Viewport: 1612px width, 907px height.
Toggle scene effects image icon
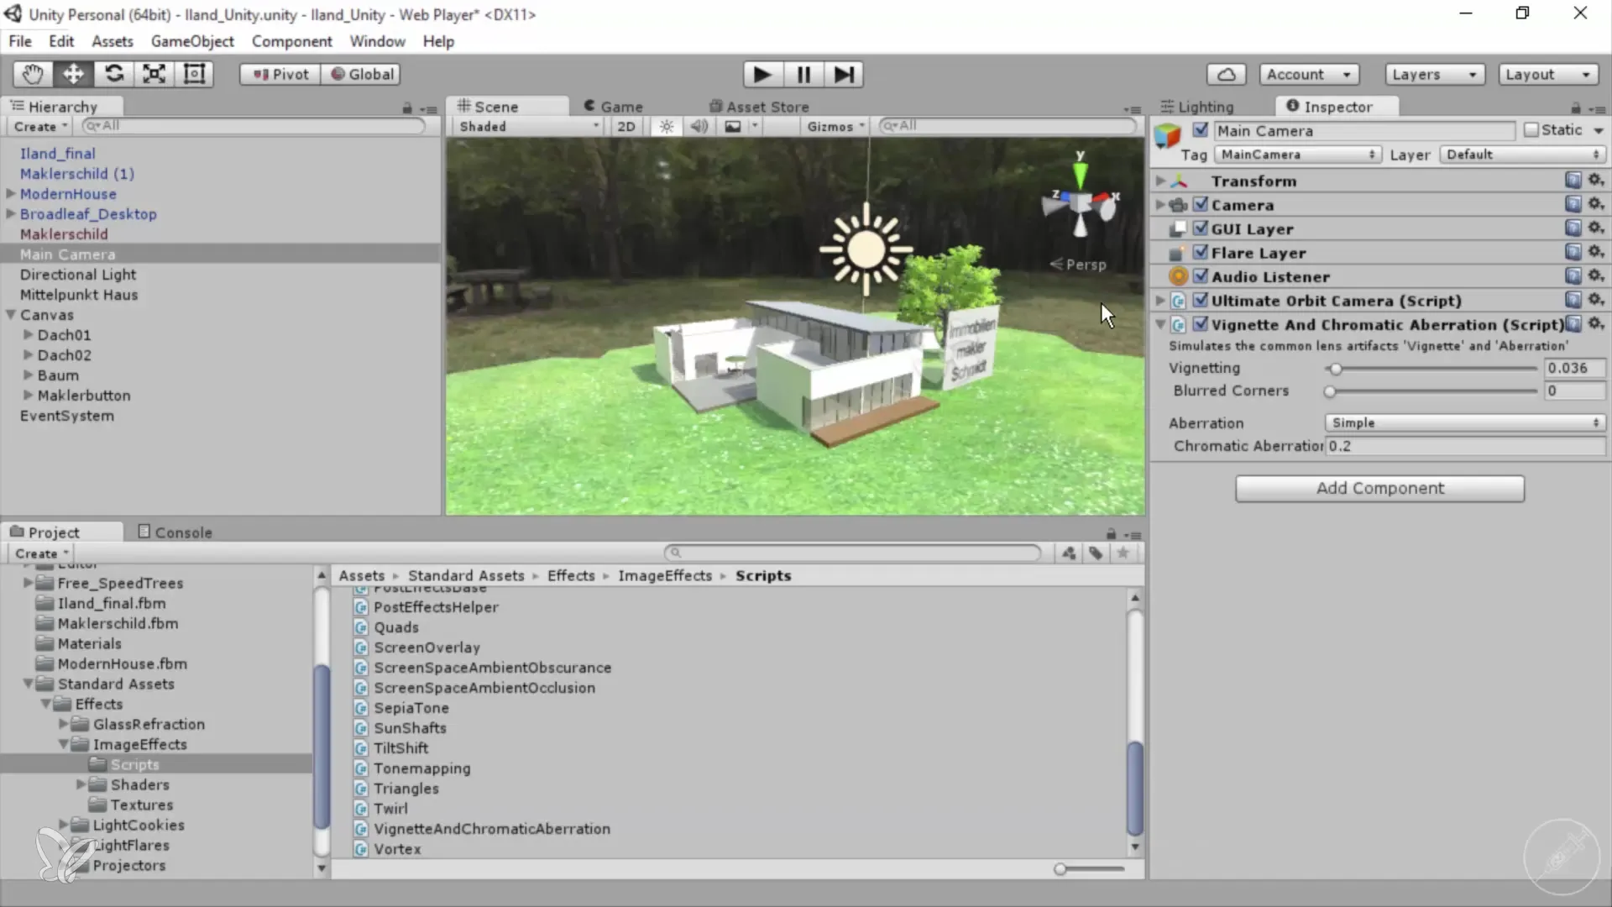click(733, 126)
